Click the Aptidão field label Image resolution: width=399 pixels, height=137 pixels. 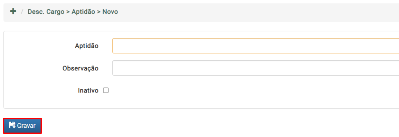pos(86,46)
